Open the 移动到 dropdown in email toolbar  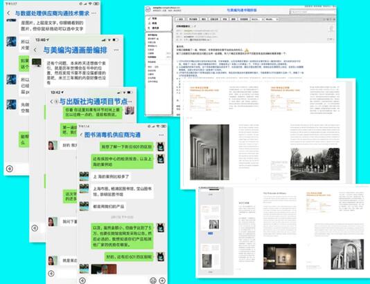click(x=272, y=19)
